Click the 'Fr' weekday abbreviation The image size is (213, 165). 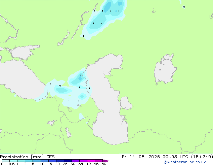124,157
